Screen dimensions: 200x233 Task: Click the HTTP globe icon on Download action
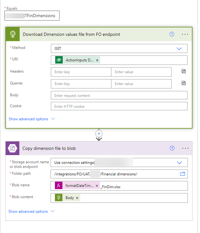tap(13, 34)
